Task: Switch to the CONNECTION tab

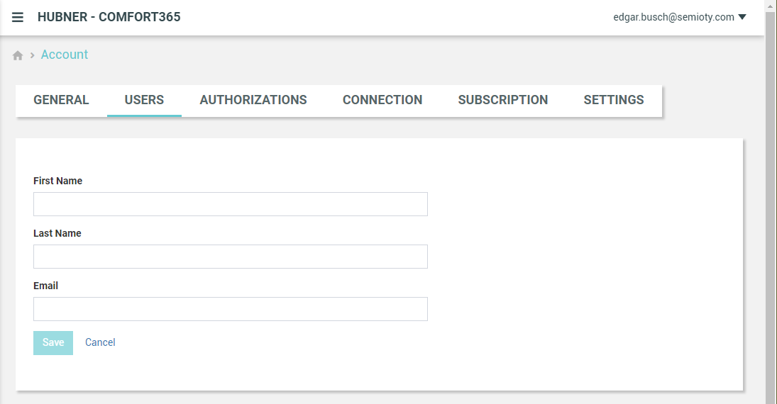Action: click(382, 100)
